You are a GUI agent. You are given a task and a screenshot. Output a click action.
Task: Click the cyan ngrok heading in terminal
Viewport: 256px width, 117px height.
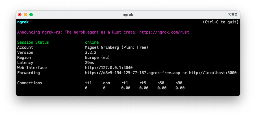pyautogui.click(x=23, y=22)
